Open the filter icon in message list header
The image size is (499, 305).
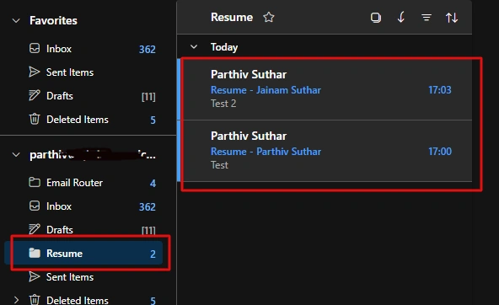tap(427, 17)
